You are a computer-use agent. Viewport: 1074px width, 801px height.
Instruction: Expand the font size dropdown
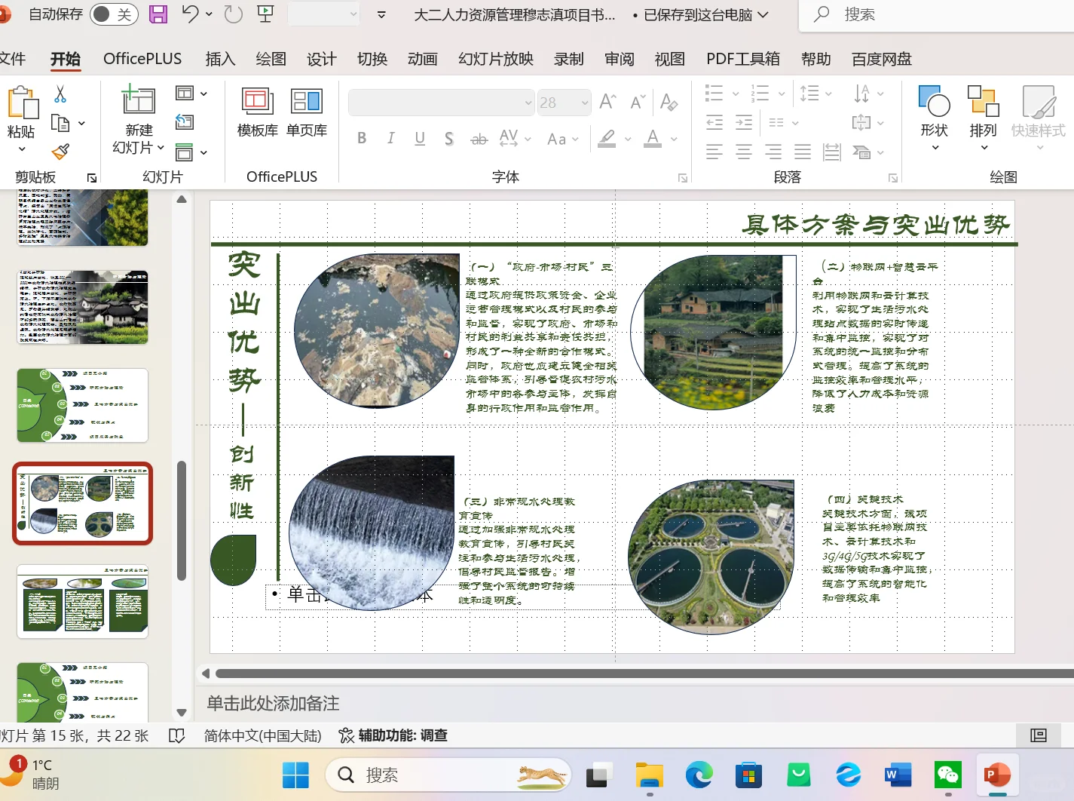(585, 103)
